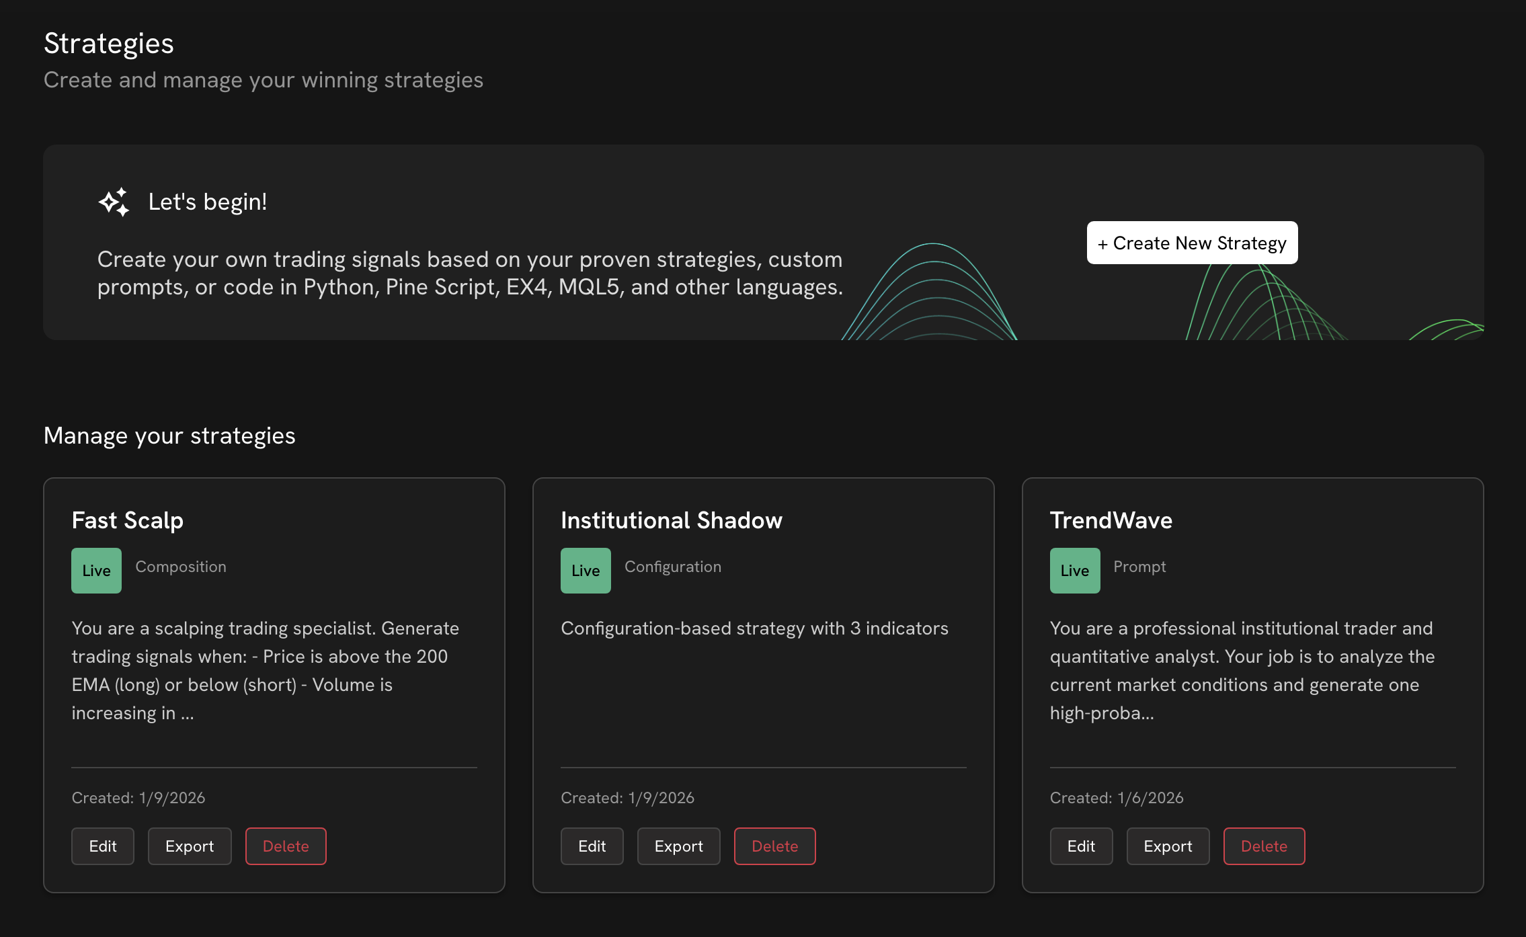Open the Institutional Shadow card title
This screenshot has height=937, width=1526.
[x=671, y=520]
